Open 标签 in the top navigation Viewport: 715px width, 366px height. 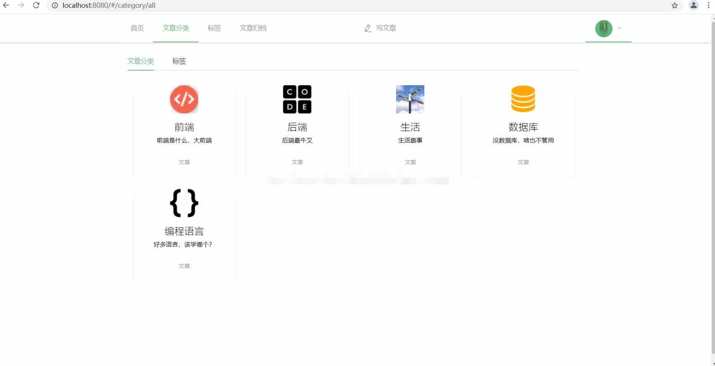[x=215, y=28]
